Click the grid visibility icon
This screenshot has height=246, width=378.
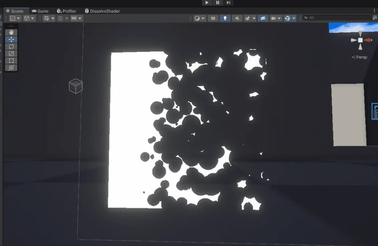(46, 18)
